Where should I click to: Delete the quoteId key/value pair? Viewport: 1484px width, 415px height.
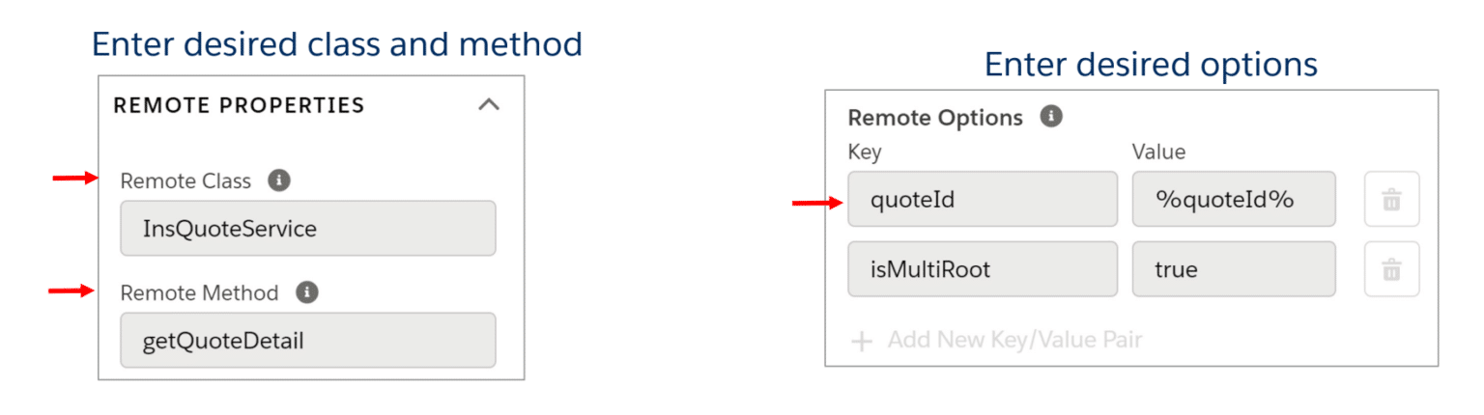(x=1391, y=200)
